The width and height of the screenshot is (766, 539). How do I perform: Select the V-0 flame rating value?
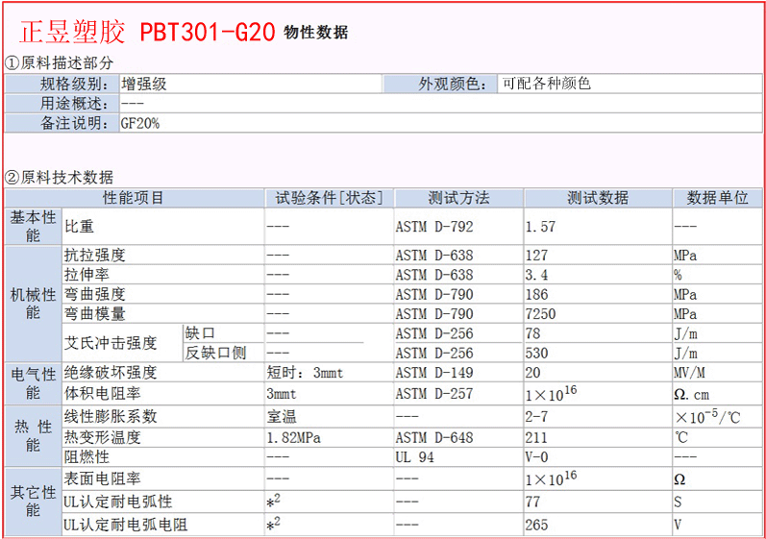pyautogui.click(x=536, y=457)
